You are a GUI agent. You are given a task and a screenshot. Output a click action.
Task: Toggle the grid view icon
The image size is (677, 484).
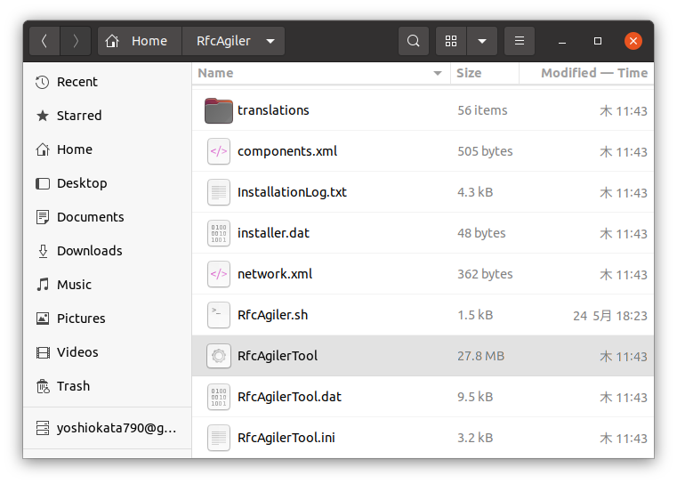coord(451,41)
